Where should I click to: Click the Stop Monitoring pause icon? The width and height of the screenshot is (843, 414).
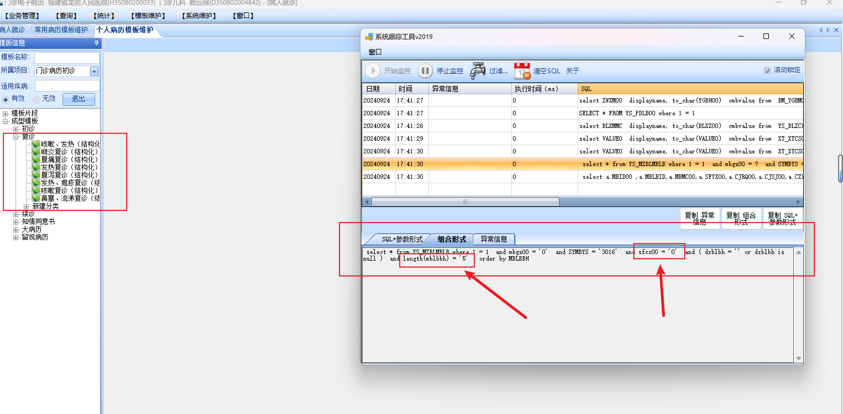tap(425, 71)
